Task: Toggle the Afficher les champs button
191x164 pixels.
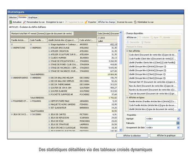Action: [x=107, y=22]
